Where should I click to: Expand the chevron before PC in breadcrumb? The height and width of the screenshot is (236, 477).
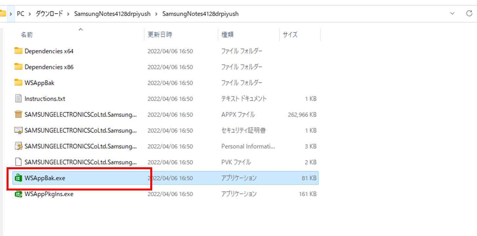11,14
